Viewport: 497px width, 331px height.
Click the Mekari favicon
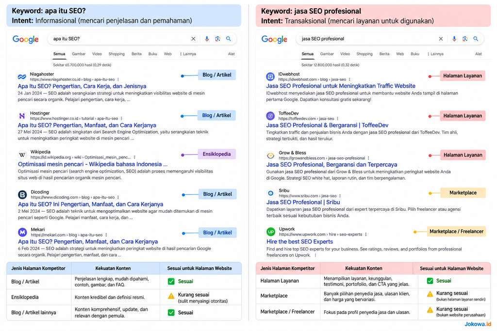pyautogui.click(x=22, y=232)
